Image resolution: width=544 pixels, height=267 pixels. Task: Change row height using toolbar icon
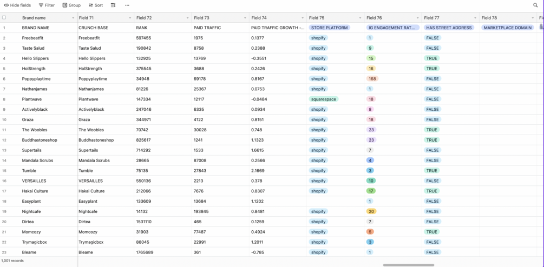pos(113,5)
